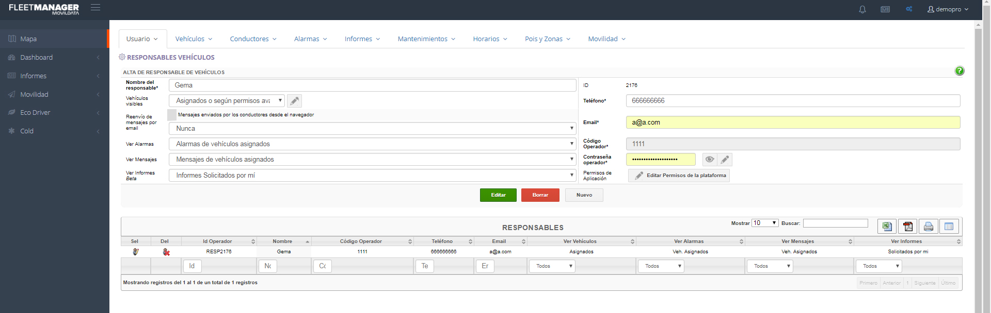Print the responsables table

[x=928, y=227]
